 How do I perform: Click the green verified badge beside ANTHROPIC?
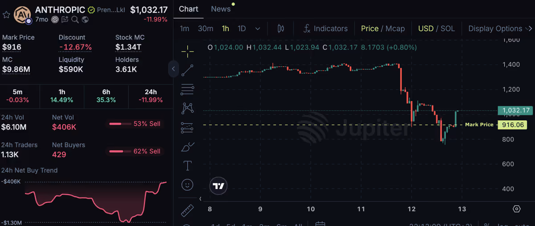pos(91,10)
